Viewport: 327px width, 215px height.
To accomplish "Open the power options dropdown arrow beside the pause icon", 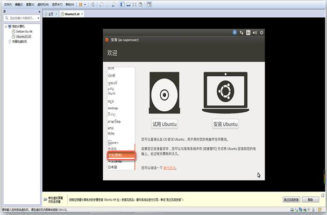I will click(x=85, y=5).
